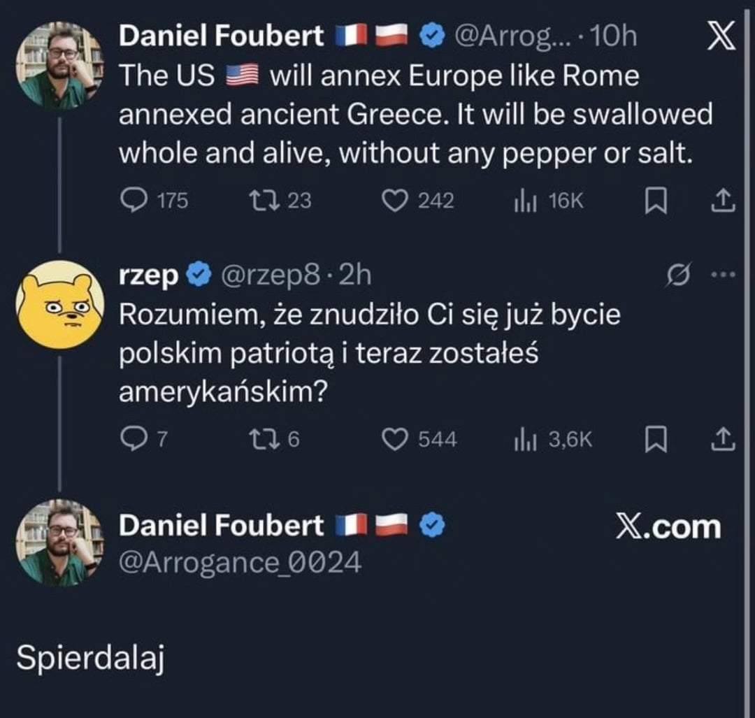Viewport: 755px width, 718px height.
Task: Repost rzep's reply with 6 reposts
Action: [x=264, y=439]
